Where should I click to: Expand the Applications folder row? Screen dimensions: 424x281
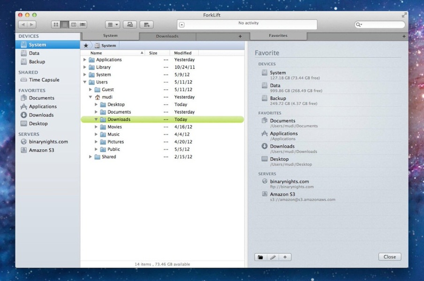84,59
